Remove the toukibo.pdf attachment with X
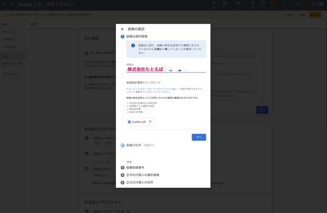This screenshot has height=213, width=327. point(150,121)
